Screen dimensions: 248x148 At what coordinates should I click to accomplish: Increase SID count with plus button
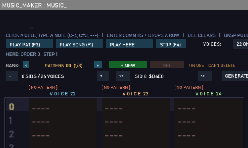point(103,76)
